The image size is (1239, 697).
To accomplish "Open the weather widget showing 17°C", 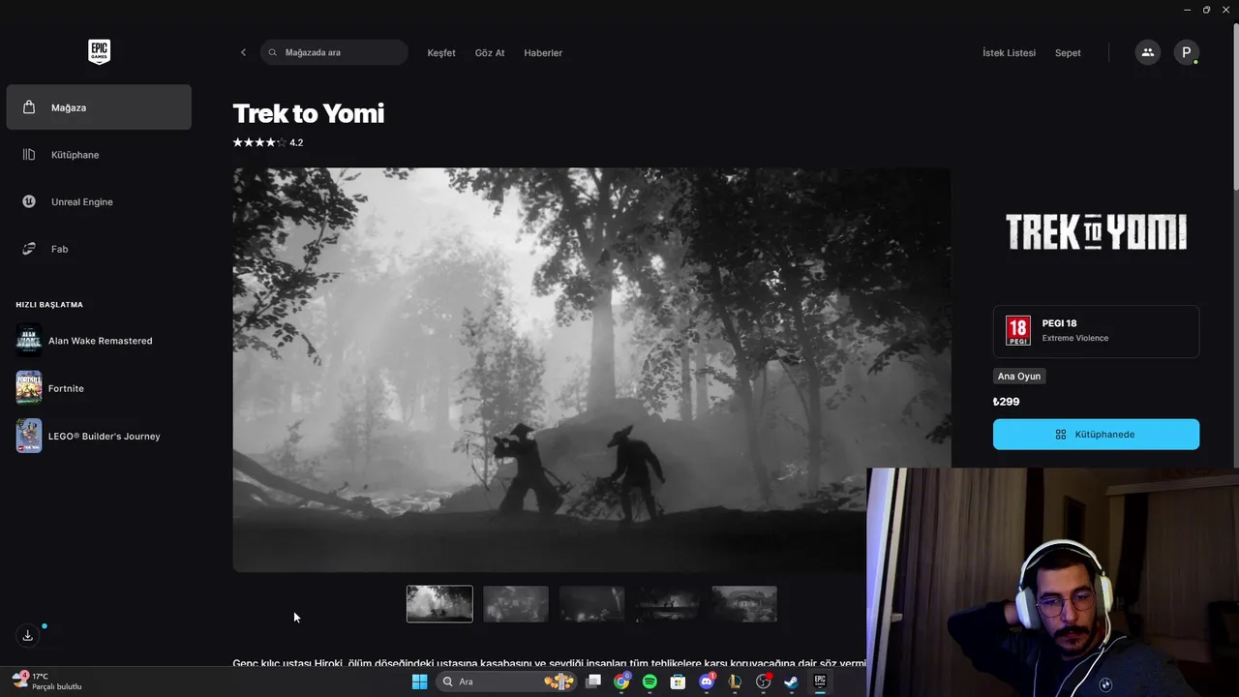I will tap(45, 682).
